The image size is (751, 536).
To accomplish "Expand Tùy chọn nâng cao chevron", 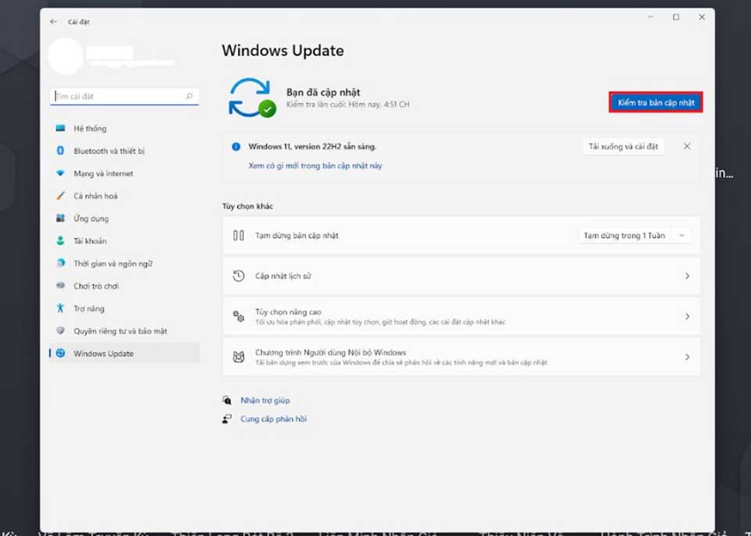I will (688, 317).
